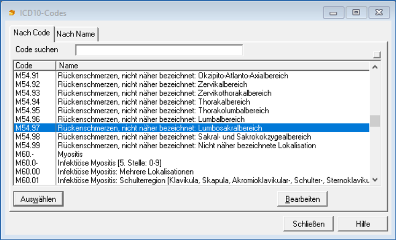Click the ICD10-Codes window title icon
Image resolution: width=396 pixels, height=240 pixels.
(x=12, y=13)
